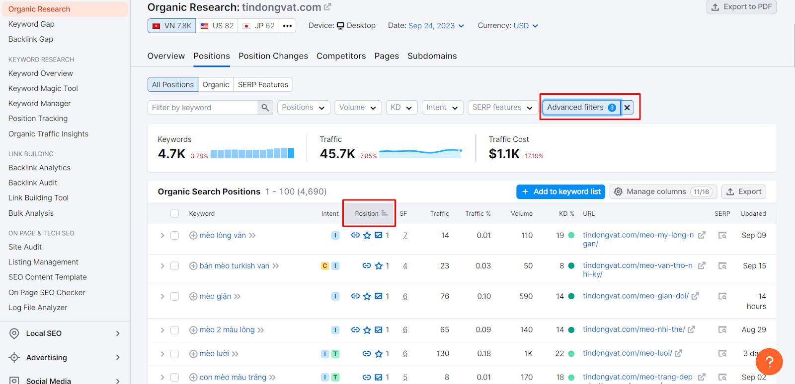
Task: Open the SERP snapshot icon for mèo giận row
Action: [x=722, y=297]
